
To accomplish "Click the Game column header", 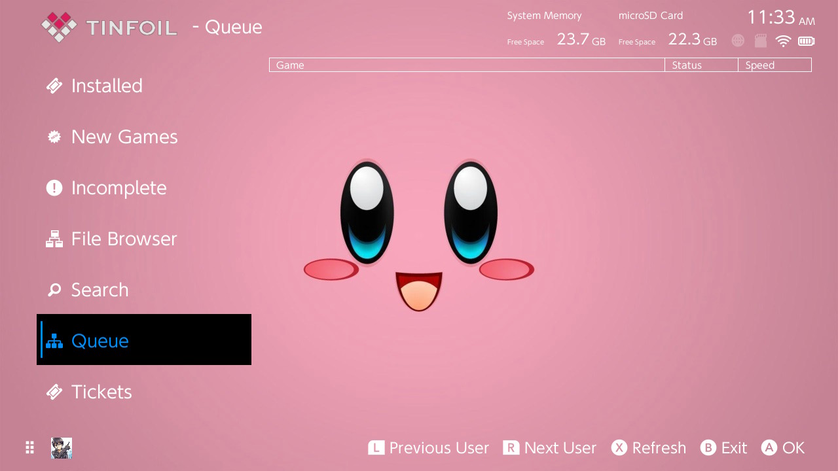I will point(467,65).
